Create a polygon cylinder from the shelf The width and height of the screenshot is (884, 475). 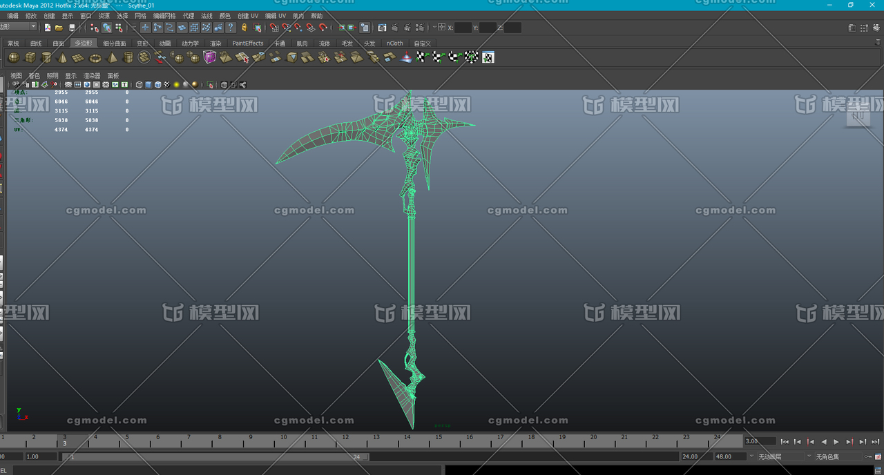pyautogui.click(x=46, y=57)
